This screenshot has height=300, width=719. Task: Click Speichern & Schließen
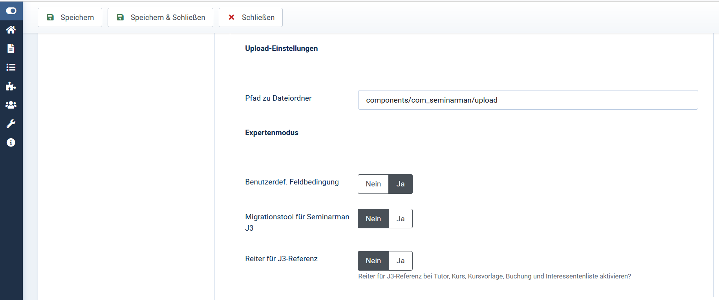[x=160, y=17]
